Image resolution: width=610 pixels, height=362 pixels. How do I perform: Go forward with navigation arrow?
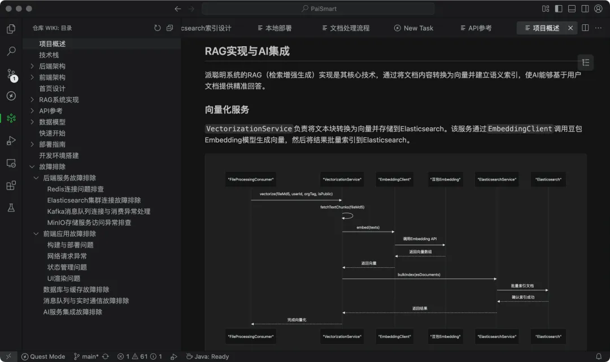pyautogui.click(x=191, y=8)
